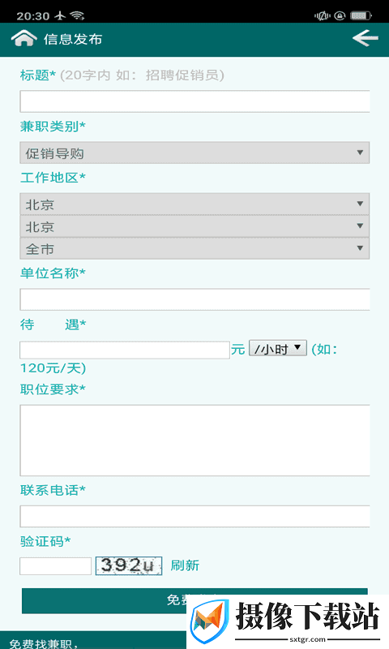Tap the battery icon in status bar
Viewport: 389px width, 649px height.
[x=361, y=15]
